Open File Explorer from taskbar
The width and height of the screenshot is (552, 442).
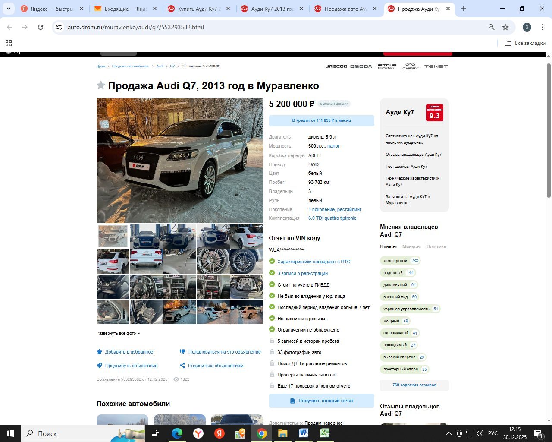pyautogui.click(x=282, y=433)
